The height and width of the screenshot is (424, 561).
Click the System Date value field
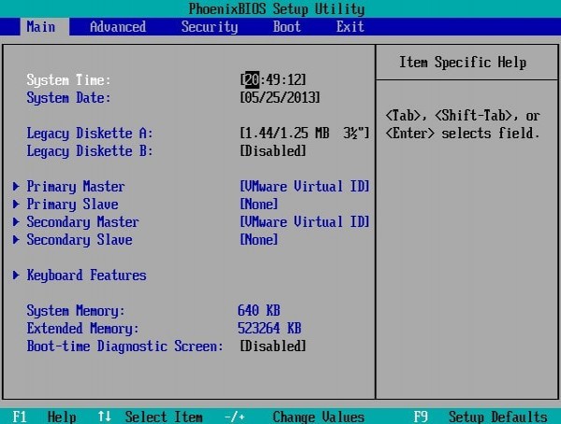280,98
